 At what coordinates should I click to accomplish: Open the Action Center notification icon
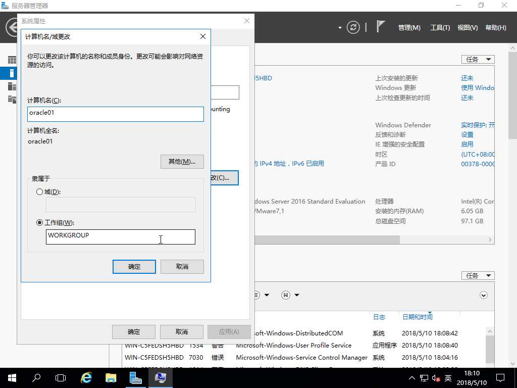[500, 378]
